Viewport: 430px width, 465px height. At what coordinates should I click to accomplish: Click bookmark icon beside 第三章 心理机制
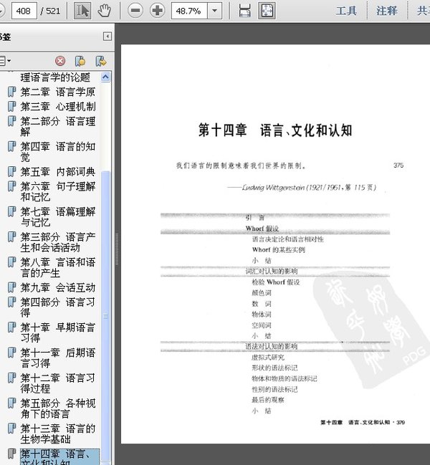click(11, 106)
